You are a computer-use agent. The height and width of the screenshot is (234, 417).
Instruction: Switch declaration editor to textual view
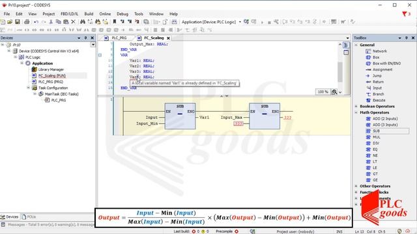coord(346,45)
